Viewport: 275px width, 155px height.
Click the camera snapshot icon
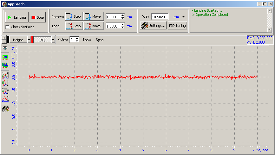click(5, 48)
